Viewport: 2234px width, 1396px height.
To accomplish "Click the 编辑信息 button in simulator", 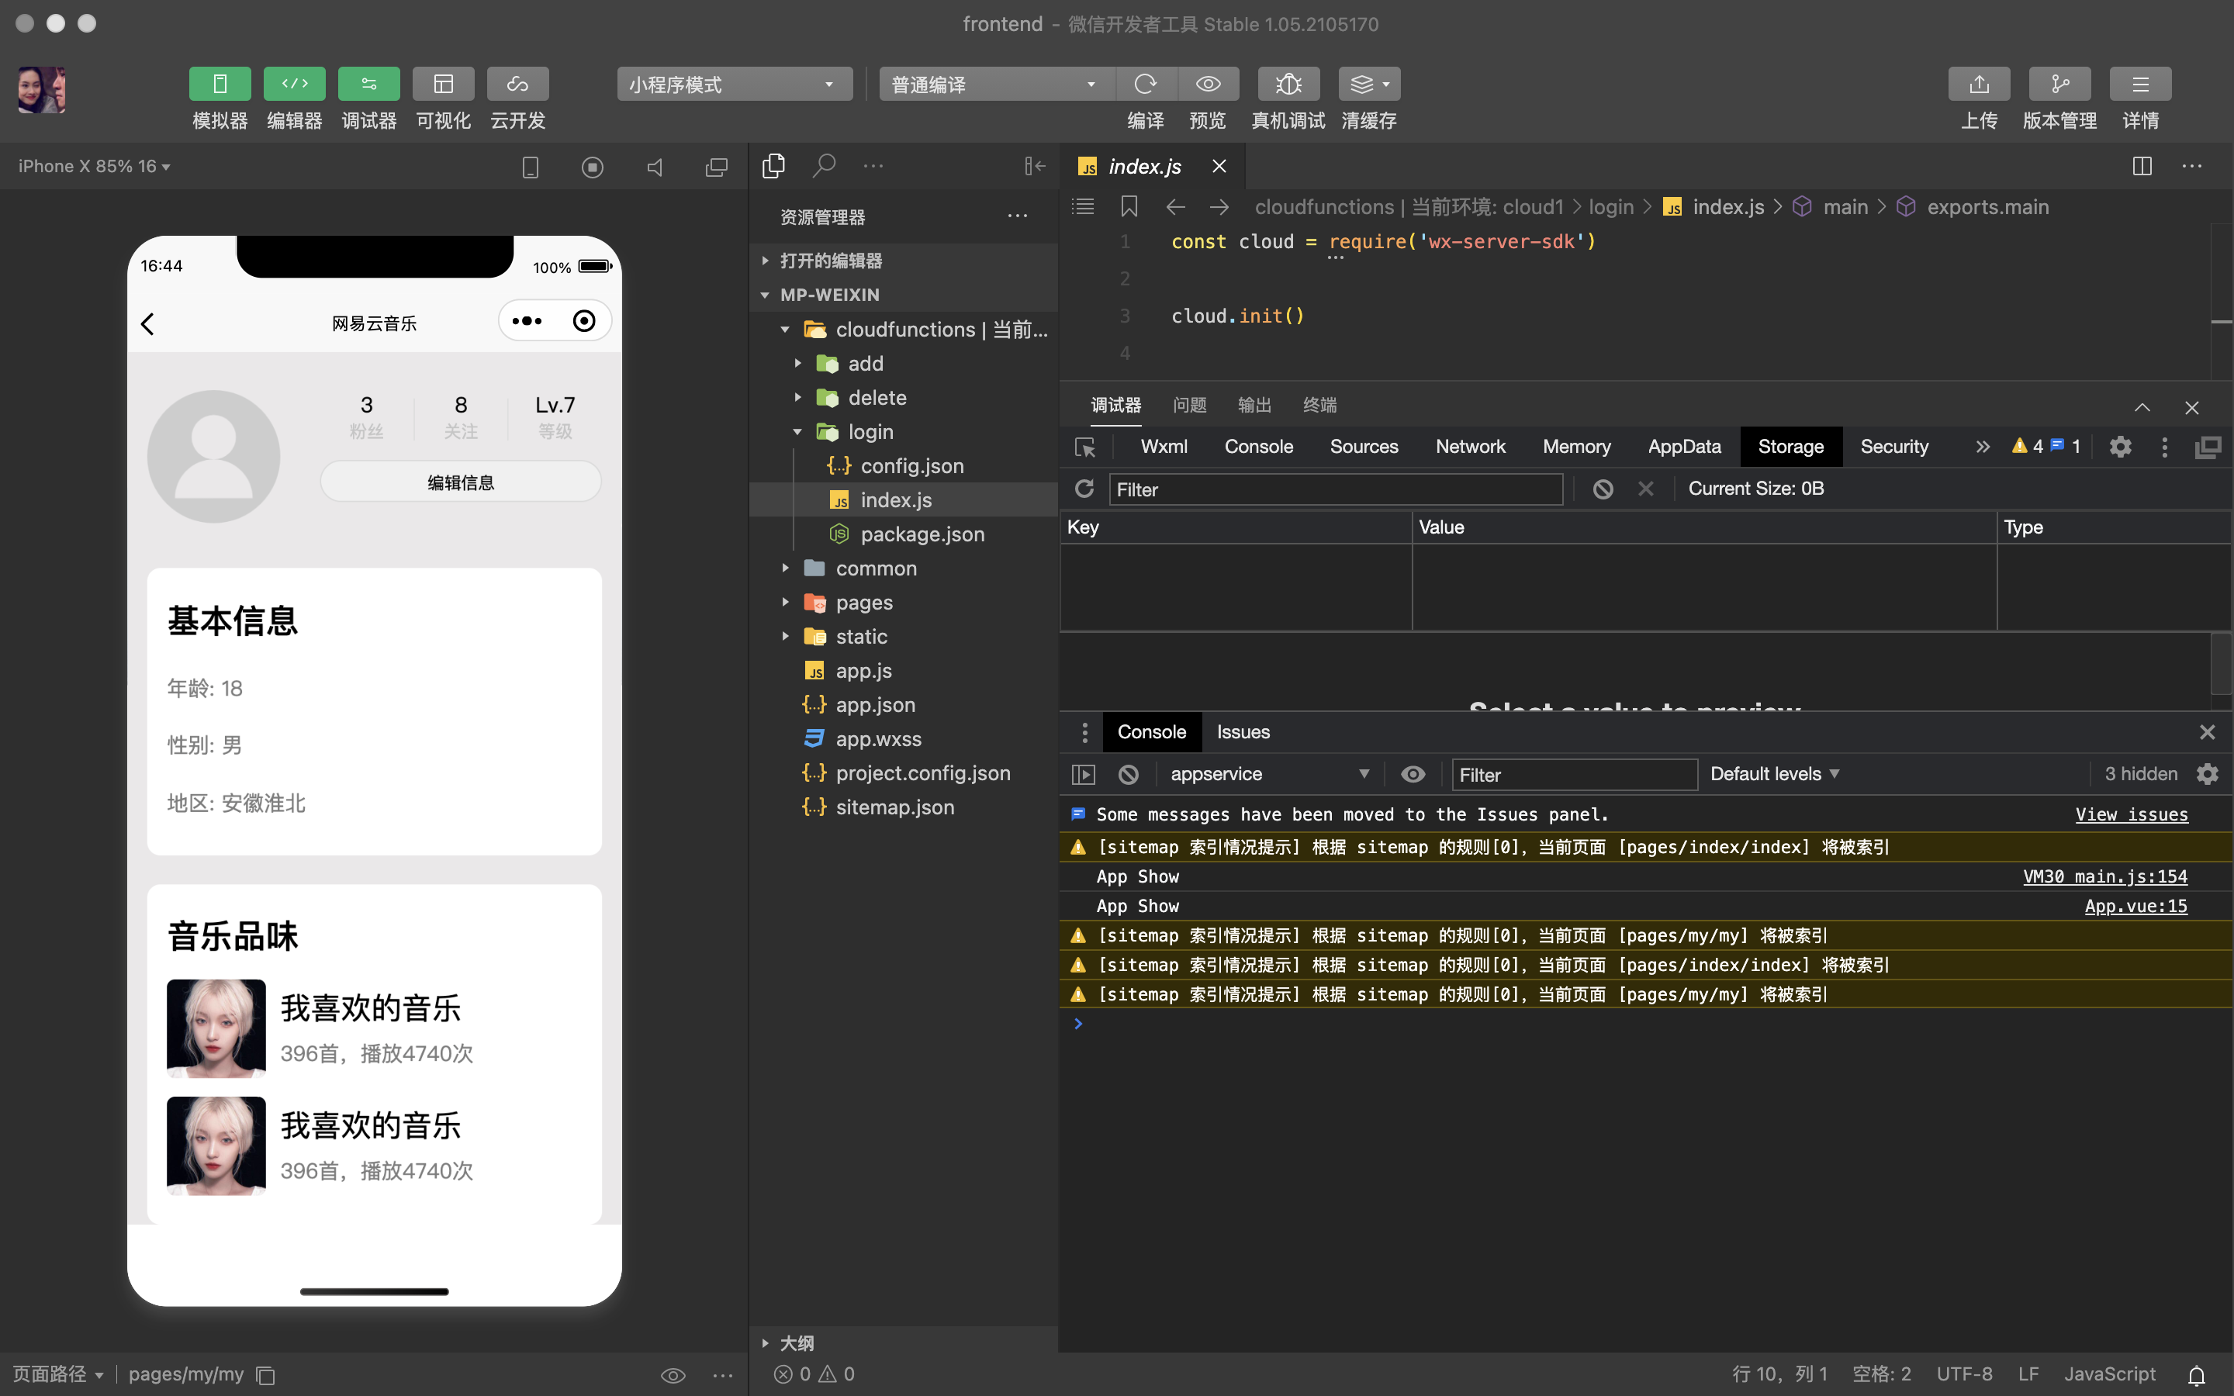I will [x=461, y=481].
